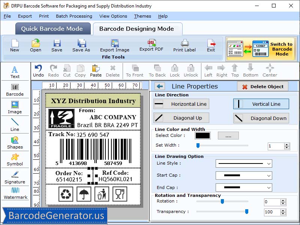Image resolution: width=300 pixels, height=225 pixels.
Task: Enable Diagonal Up line direction
Action: 181,118
